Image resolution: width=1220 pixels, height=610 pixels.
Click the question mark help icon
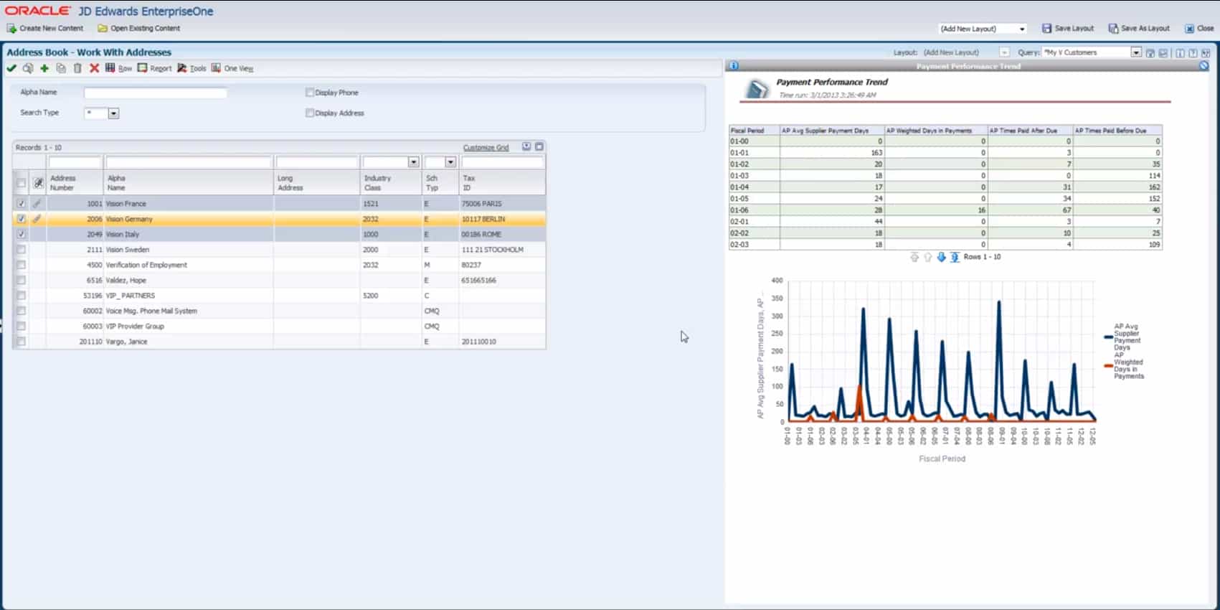coord(1193,52)
